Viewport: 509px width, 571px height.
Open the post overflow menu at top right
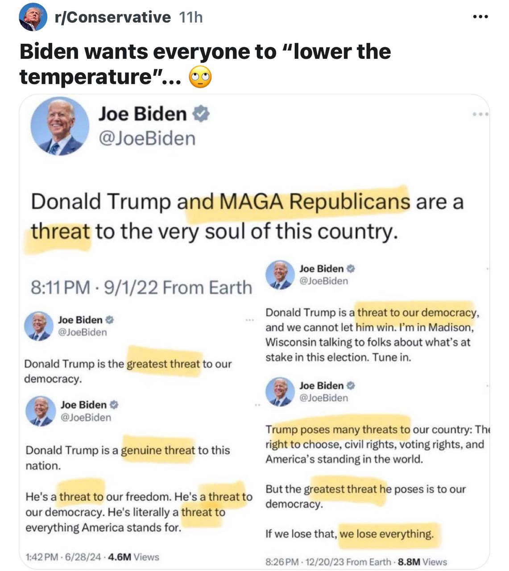coord(480,17)
